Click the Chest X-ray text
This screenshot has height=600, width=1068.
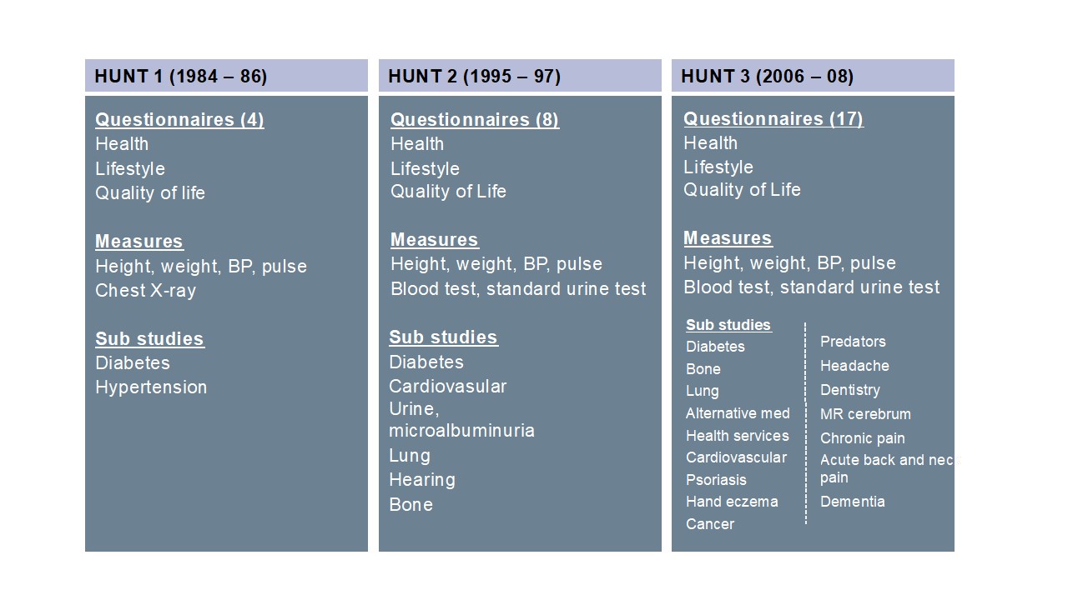(145, 291)
